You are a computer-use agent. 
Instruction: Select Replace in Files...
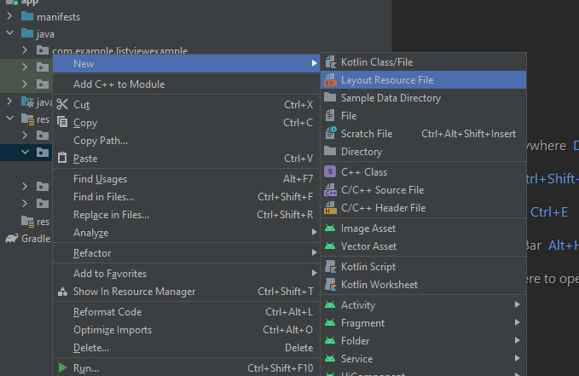(186, 215)
